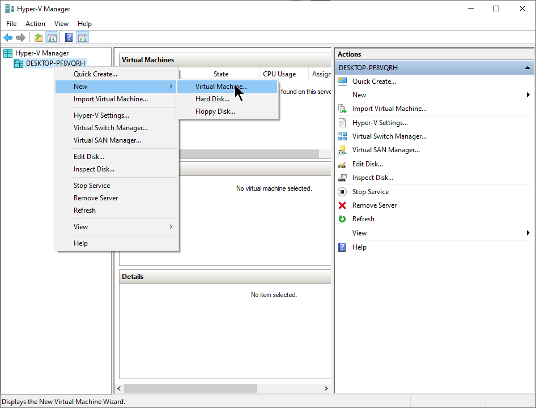Click the CPU Usage column header
This screenshot has height=408, width=536.
click(x=283, y=74)
